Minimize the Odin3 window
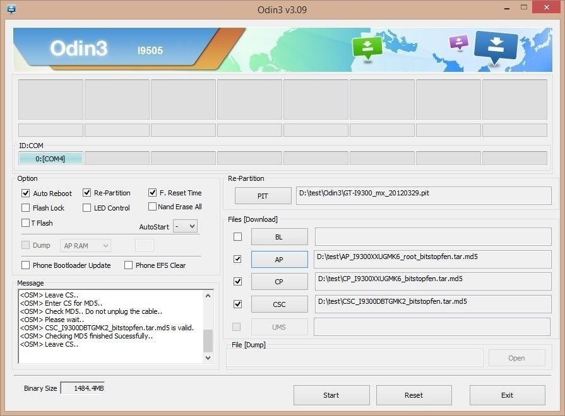The width and height of the screenshot is (565, 416). (x=507, y=8)
